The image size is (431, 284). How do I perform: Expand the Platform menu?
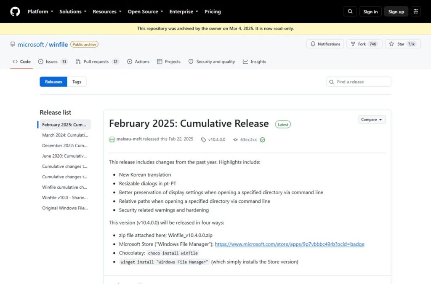(x=40, y=11)
